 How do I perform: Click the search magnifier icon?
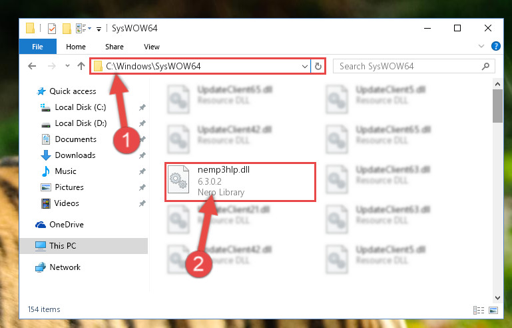pos(485,67)
